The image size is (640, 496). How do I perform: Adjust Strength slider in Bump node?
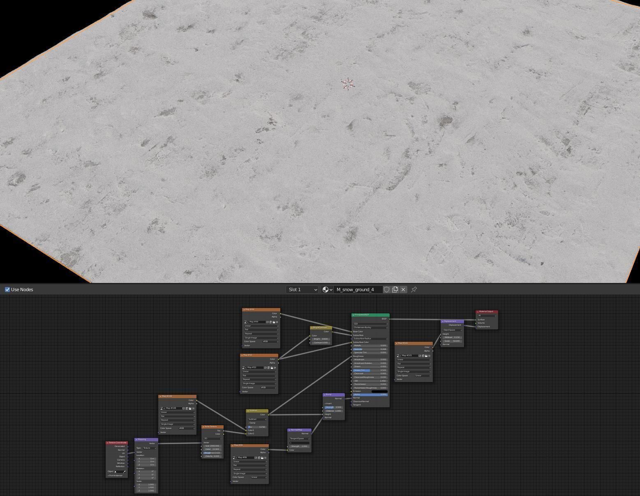[x=334, y=407]
